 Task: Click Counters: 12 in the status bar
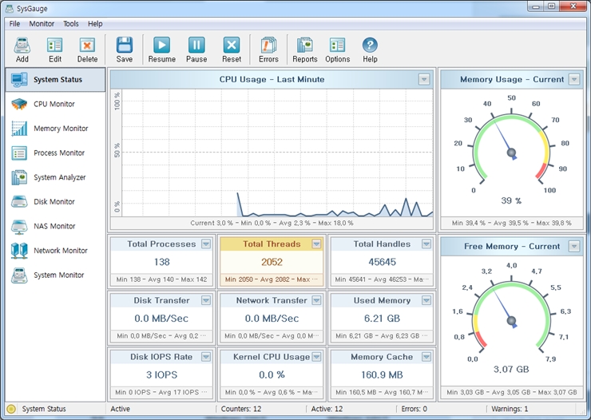point(241,409)
